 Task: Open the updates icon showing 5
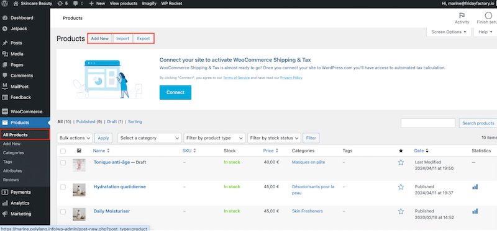pos(60,4)
